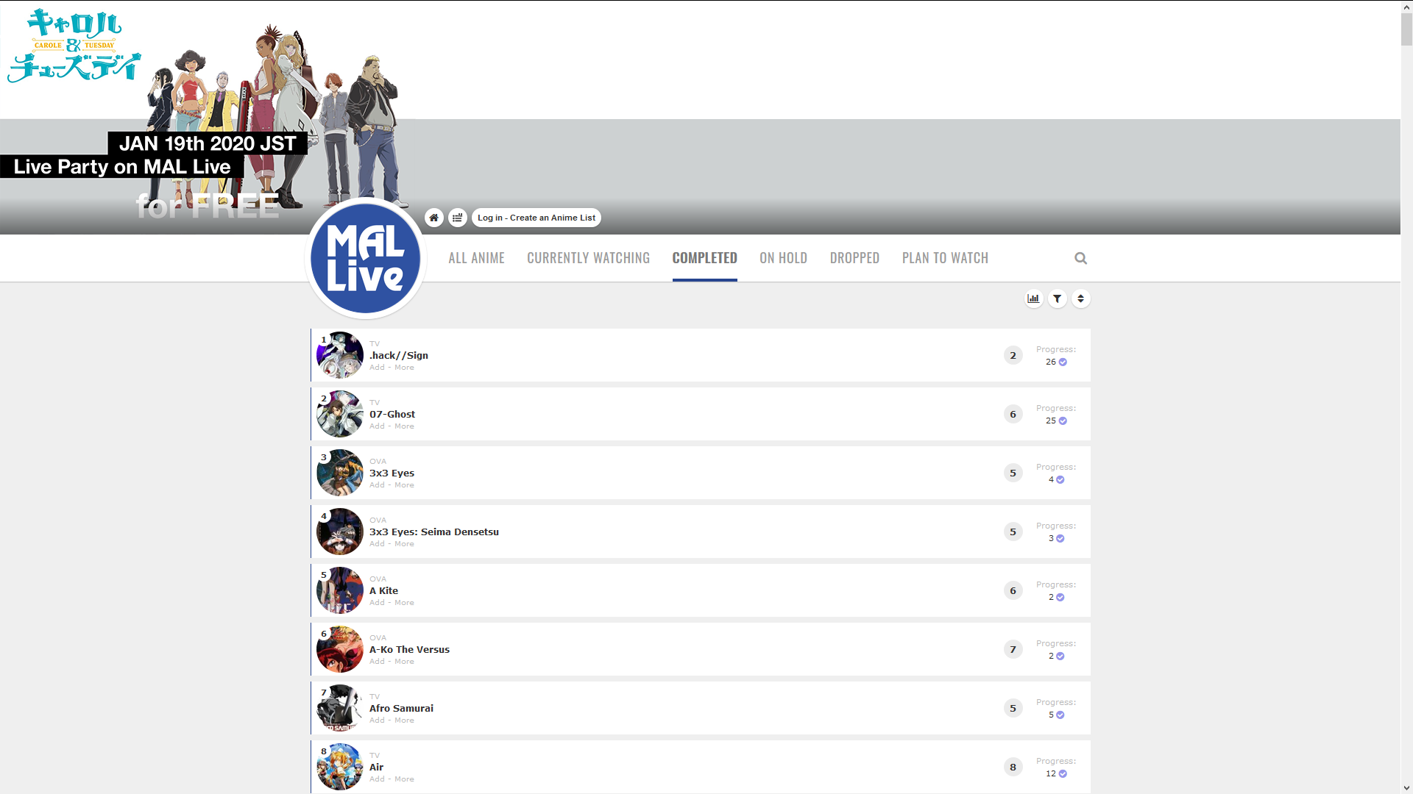Screen dimensions: 1413x794
Task: Click the sort arrows icon
Action: (1080, 298)
